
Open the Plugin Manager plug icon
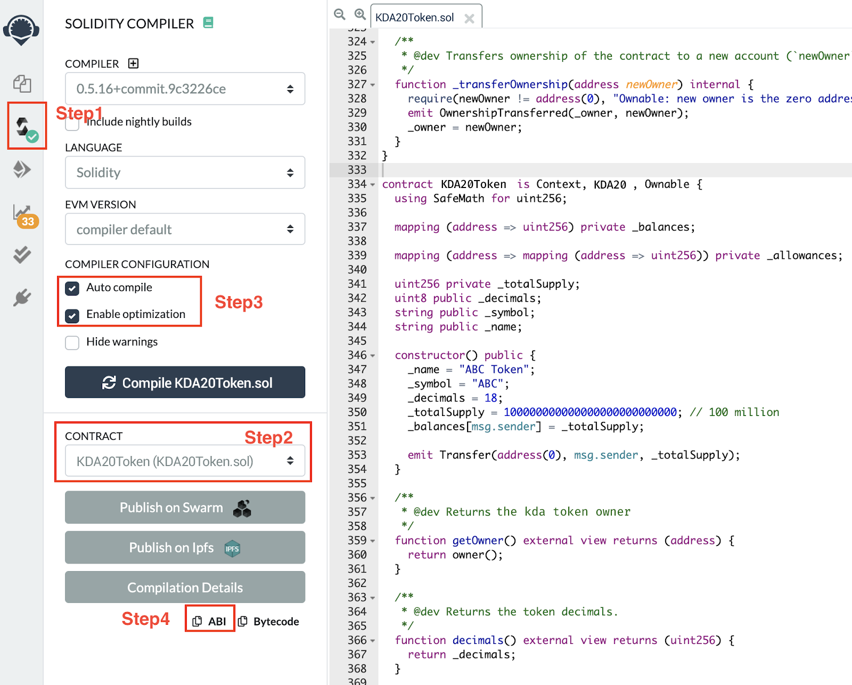pos(22,297)
